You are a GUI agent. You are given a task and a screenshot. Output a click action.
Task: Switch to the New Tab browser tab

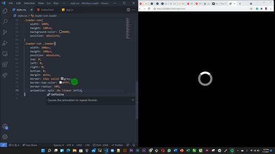pyautogui.click(x=223, y=4)
